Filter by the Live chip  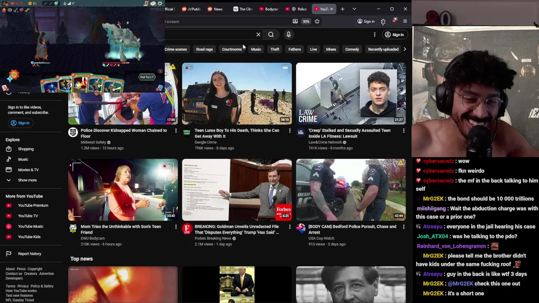point(313,49)
